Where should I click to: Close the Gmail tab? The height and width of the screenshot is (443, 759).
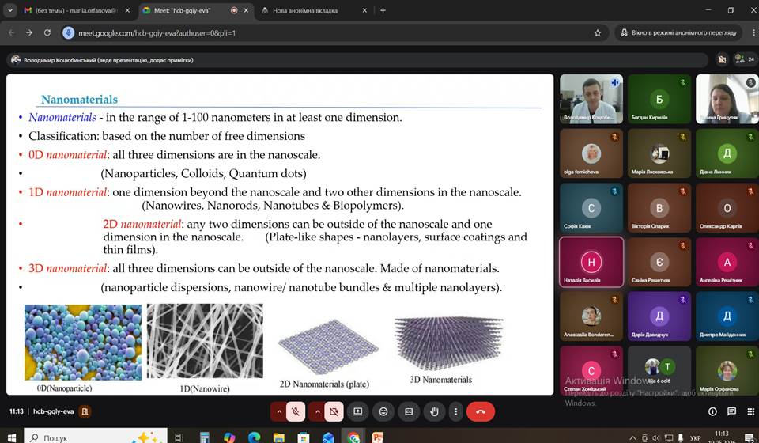127,10
